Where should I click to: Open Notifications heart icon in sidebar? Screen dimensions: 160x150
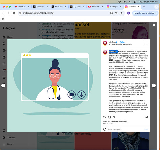click(4, 70)
